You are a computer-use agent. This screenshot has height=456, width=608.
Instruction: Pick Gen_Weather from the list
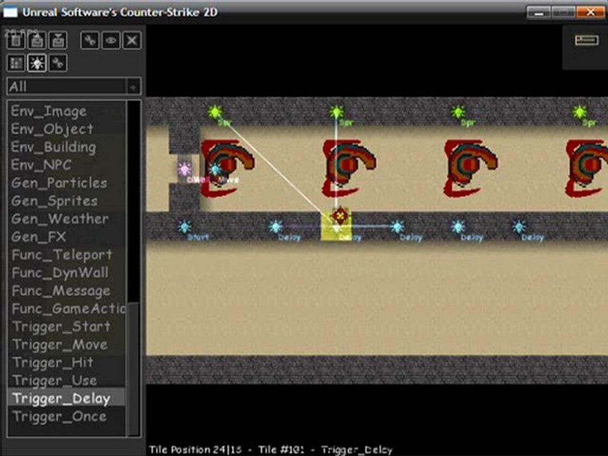66,218
